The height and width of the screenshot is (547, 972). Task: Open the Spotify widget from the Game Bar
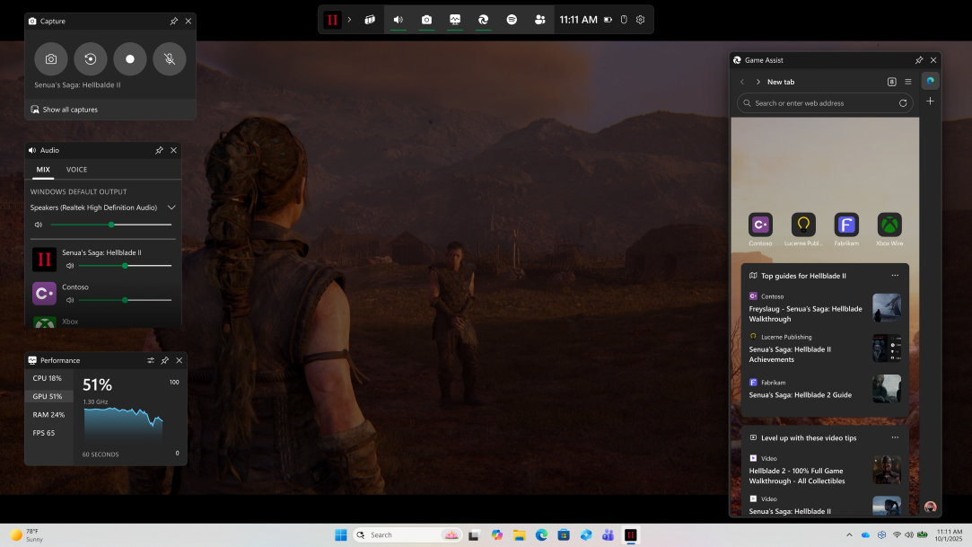(512, 20)
